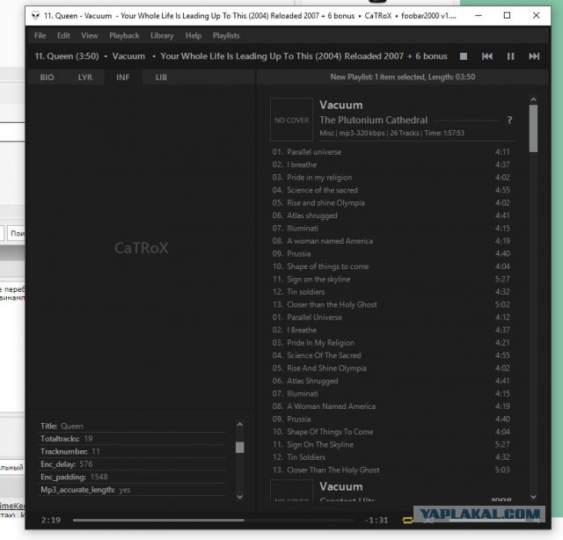Click playlist scrollbar down arrow
The image size is (563, 540).
(x=533, y=497)
